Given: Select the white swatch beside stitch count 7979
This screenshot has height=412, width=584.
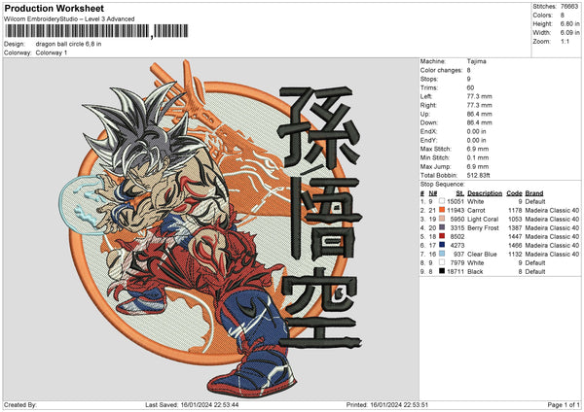Looking at the screenshot, I should [442, 262].
